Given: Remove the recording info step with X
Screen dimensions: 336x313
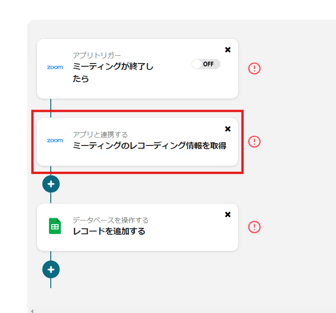Looking at the screenshot, I should (228, 129).
